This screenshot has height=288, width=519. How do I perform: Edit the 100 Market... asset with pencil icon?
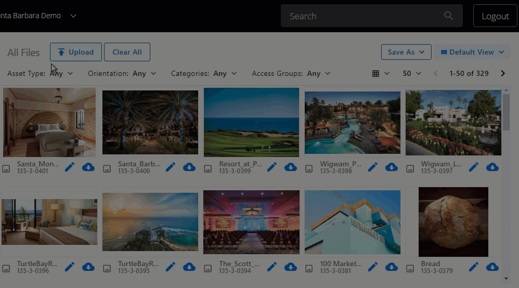coord(373,267)
